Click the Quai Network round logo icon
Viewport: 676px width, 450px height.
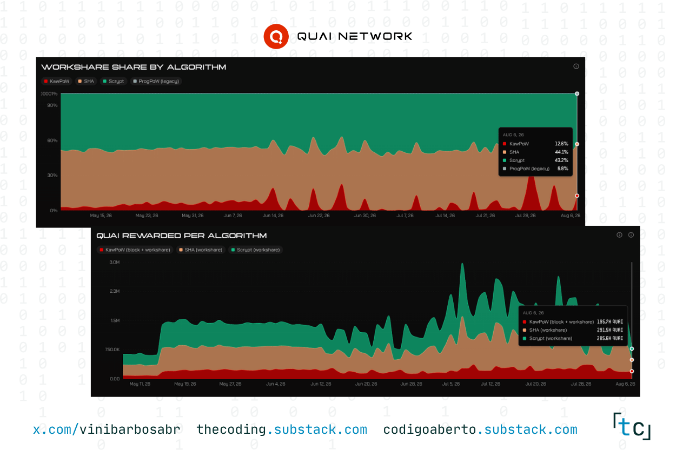pyautogui.click(x=276, y=36)
